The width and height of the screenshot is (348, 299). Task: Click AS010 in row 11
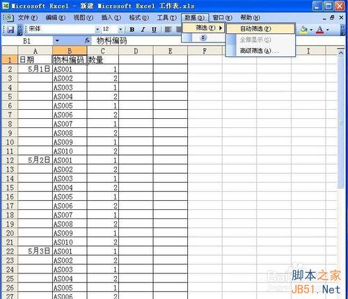70,151
